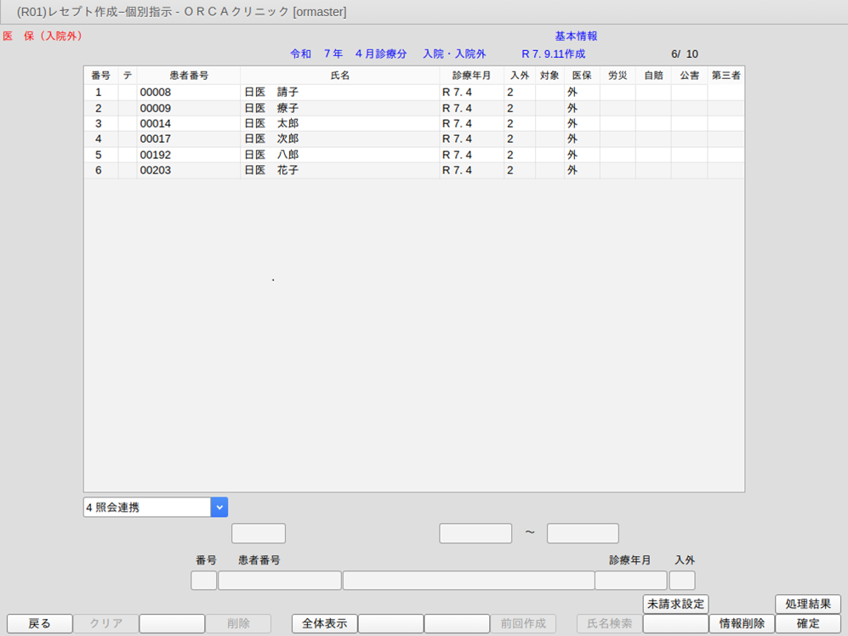Viewport: 848px width, 636px height.
Task: Click the 入外 input field at bottom
Action: click(x=682, y=581)
